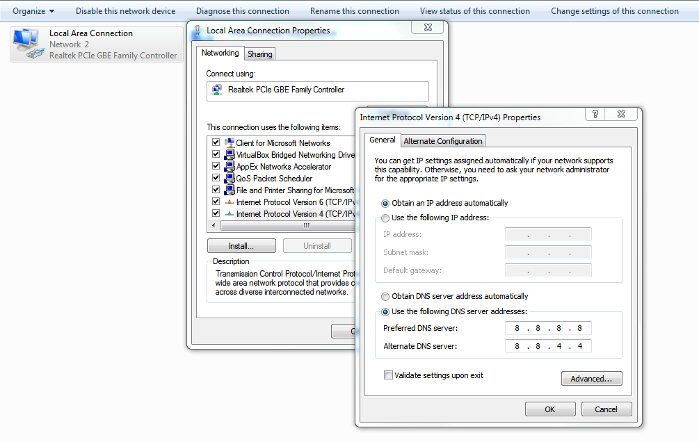
Task: Click the Advanced... button
Action: [591, 379]
